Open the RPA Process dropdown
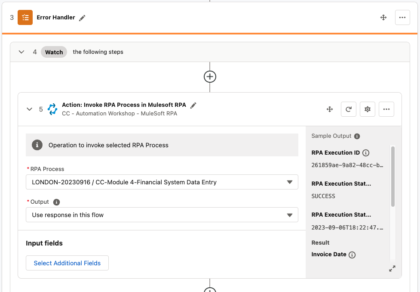 click(162, 182)
